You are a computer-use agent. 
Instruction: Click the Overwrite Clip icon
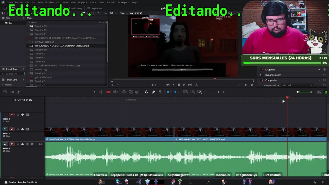coord(131,92)
